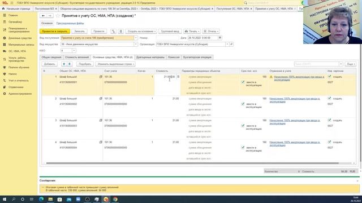Screen dimensions: 362x203
Task: Open the Начальная страница tab
Action: 16,9
